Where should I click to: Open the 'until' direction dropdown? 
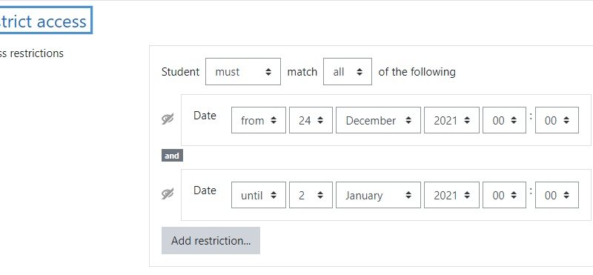pos(258,195)
